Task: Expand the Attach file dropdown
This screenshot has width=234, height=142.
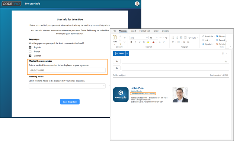Action: coord(214,36)
